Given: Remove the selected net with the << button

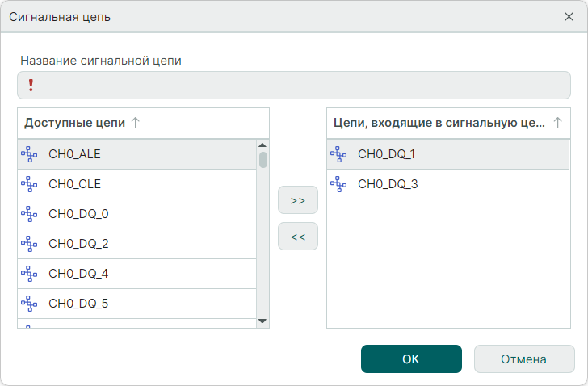Looking at the screenshot, I should point(297,237).
